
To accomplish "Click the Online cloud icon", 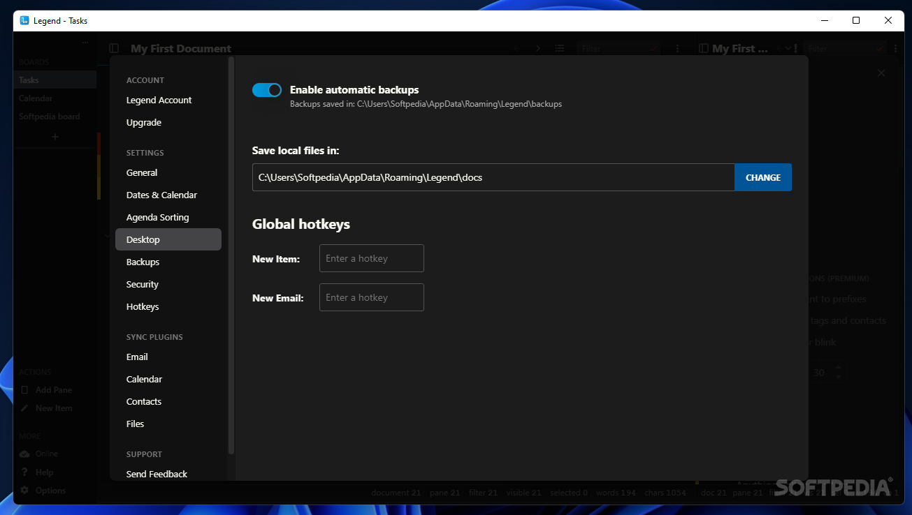I will pos(24,454).
